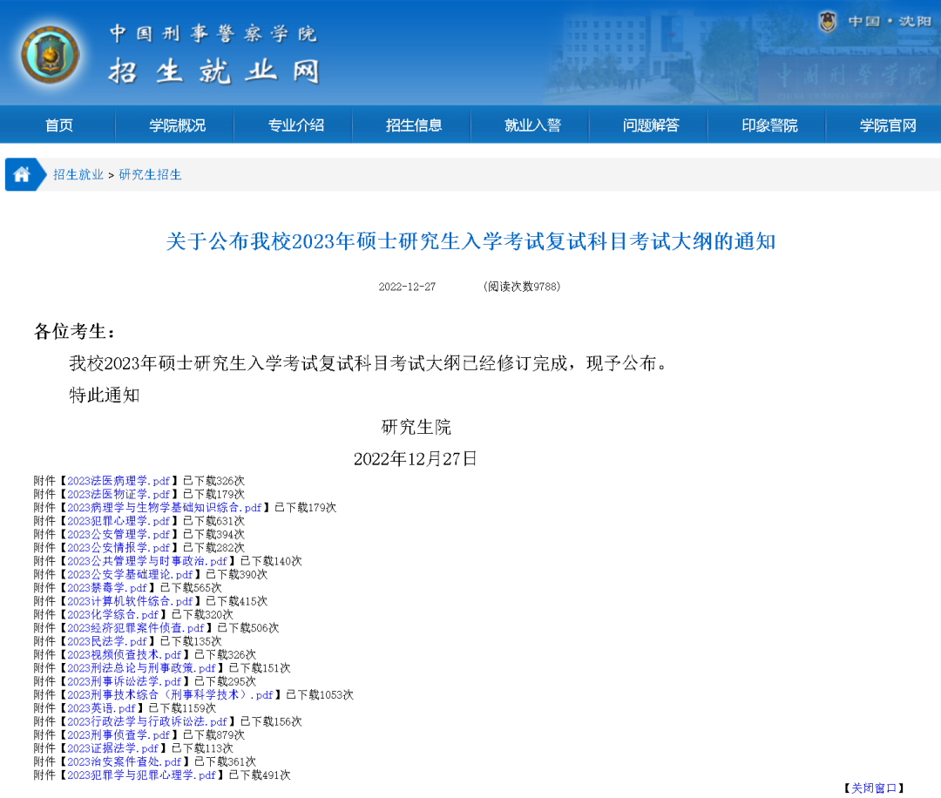The width and height of the screenshot is (941, 798).
Task: Download 2023证据法学.pdf attachment
Action: point(112,748)
